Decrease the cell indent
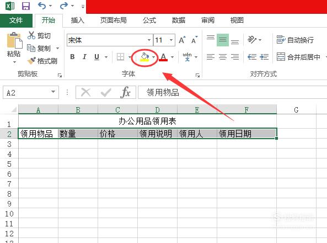The height and width of the screenshot is (243, 327). [x=252, y=57]
